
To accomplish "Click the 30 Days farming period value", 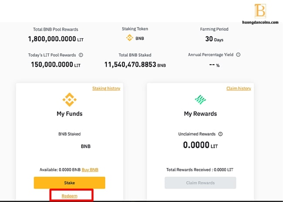I will 214,39.
